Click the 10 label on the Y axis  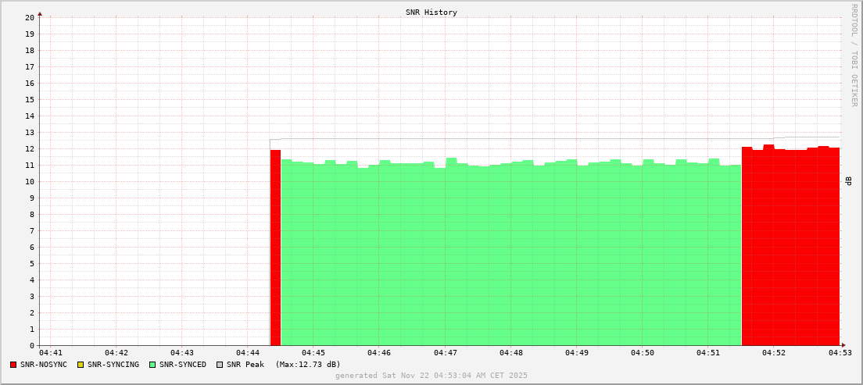(30, 182)
